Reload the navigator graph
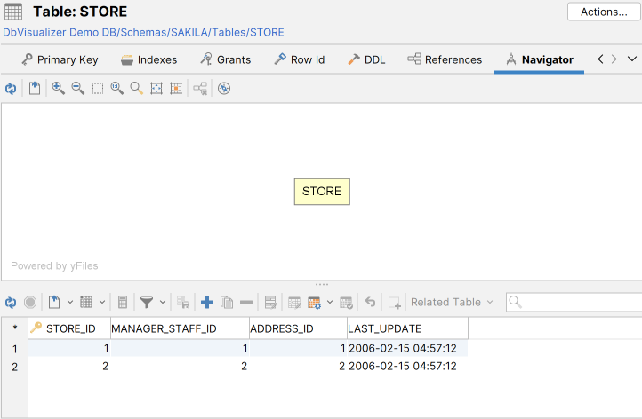 [x=11, y=88]
